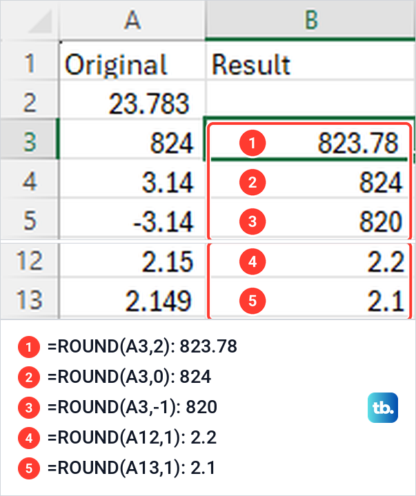Screen dimensions: 416x496
Task: Click result cell showing 2.1
Action: click(x=310, y=298)
